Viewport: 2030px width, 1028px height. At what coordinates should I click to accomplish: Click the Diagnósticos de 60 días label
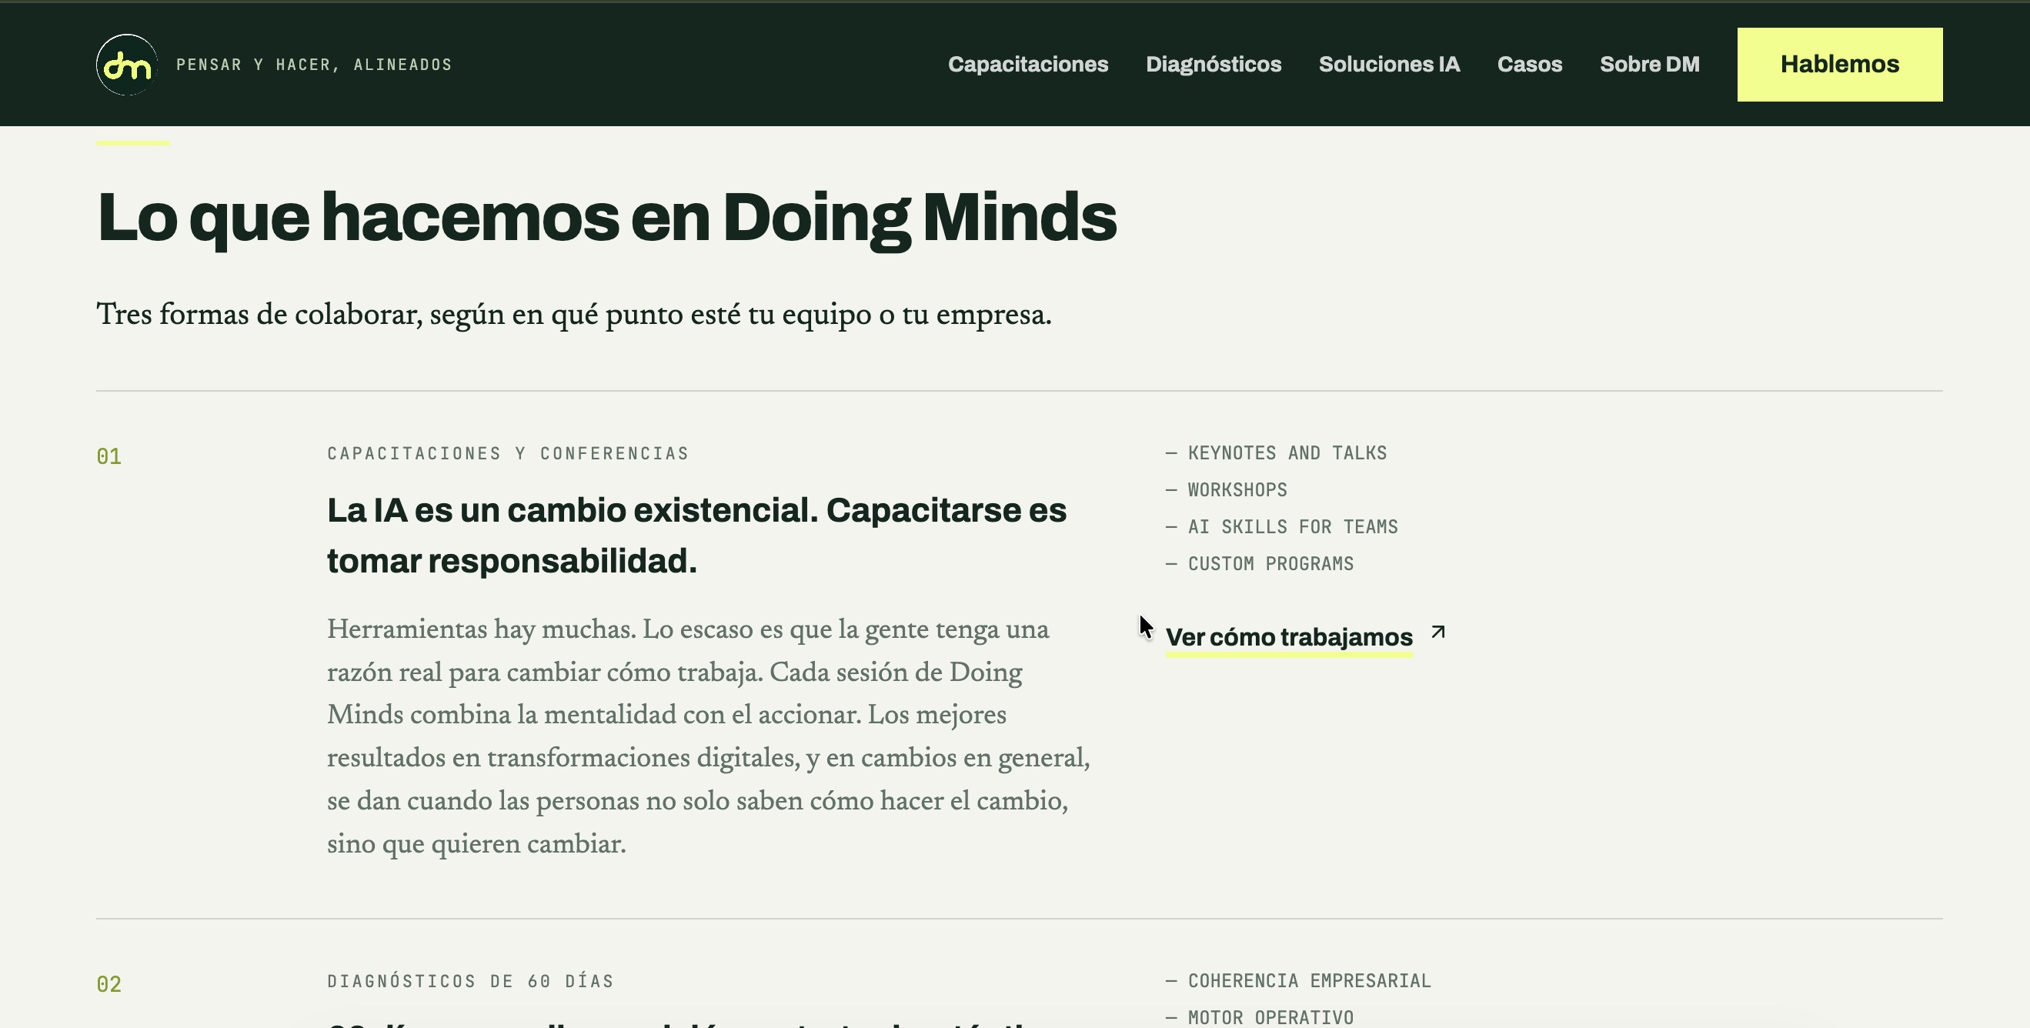pos(470,982)
